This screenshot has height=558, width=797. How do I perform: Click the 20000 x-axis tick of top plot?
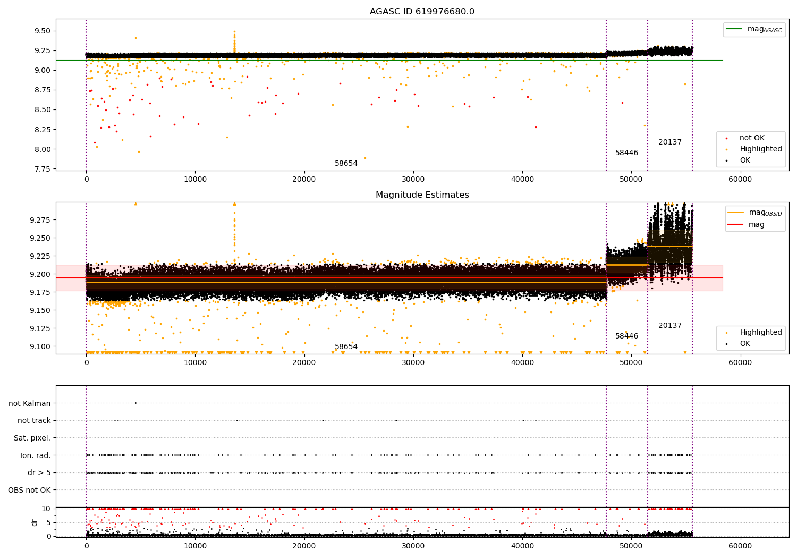(304, 180)
